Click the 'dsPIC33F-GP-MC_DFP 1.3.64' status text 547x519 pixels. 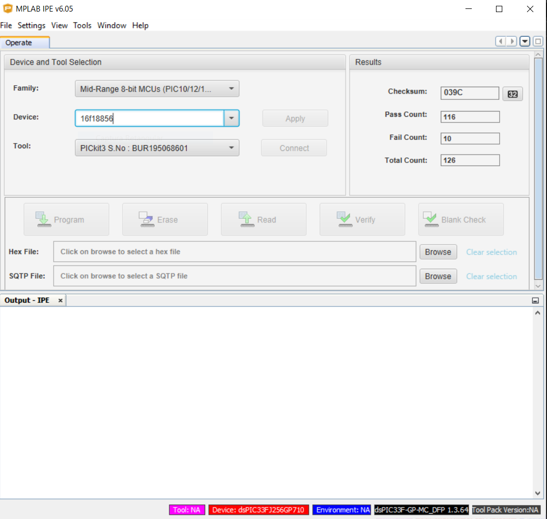pos(421,510)
